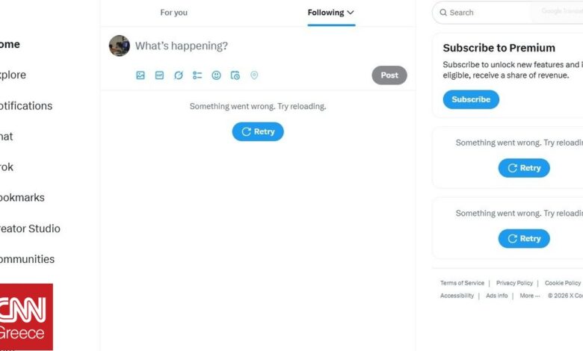
Task: Click the grayed-out Post button
Action: (x=389, y=75)
